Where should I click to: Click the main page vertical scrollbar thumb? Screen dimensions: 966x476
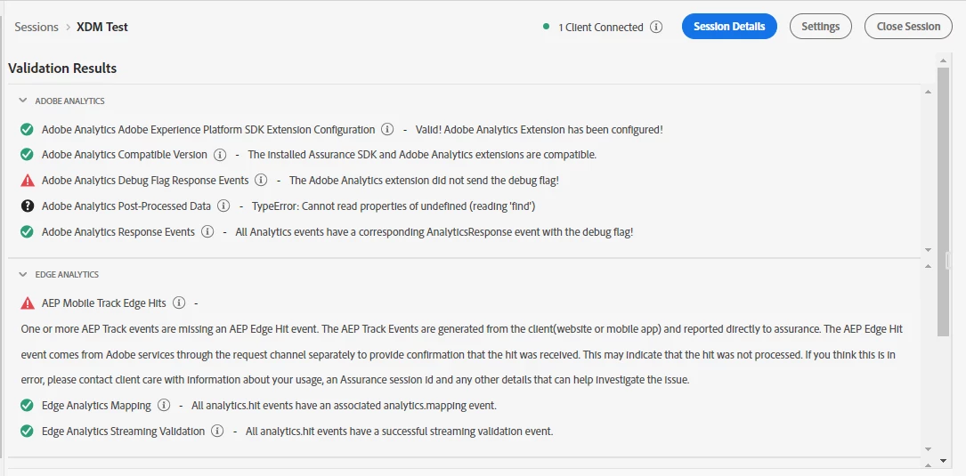pyautogui.click(x=943, y=202)
